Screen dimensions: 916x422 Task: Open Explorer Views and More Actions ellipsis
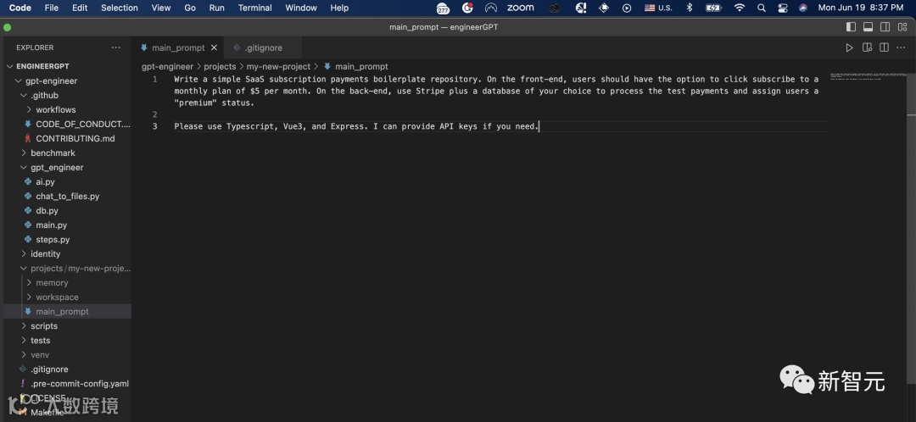click(x=115, y=47)
